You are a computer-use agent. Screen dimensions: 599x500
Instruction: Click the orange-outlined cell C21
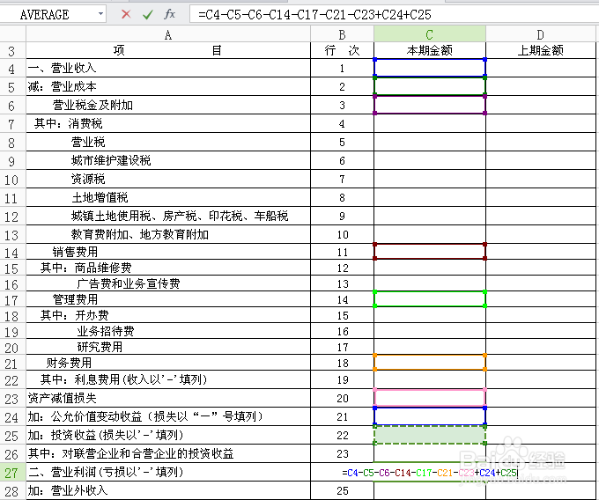coord(430,363)
